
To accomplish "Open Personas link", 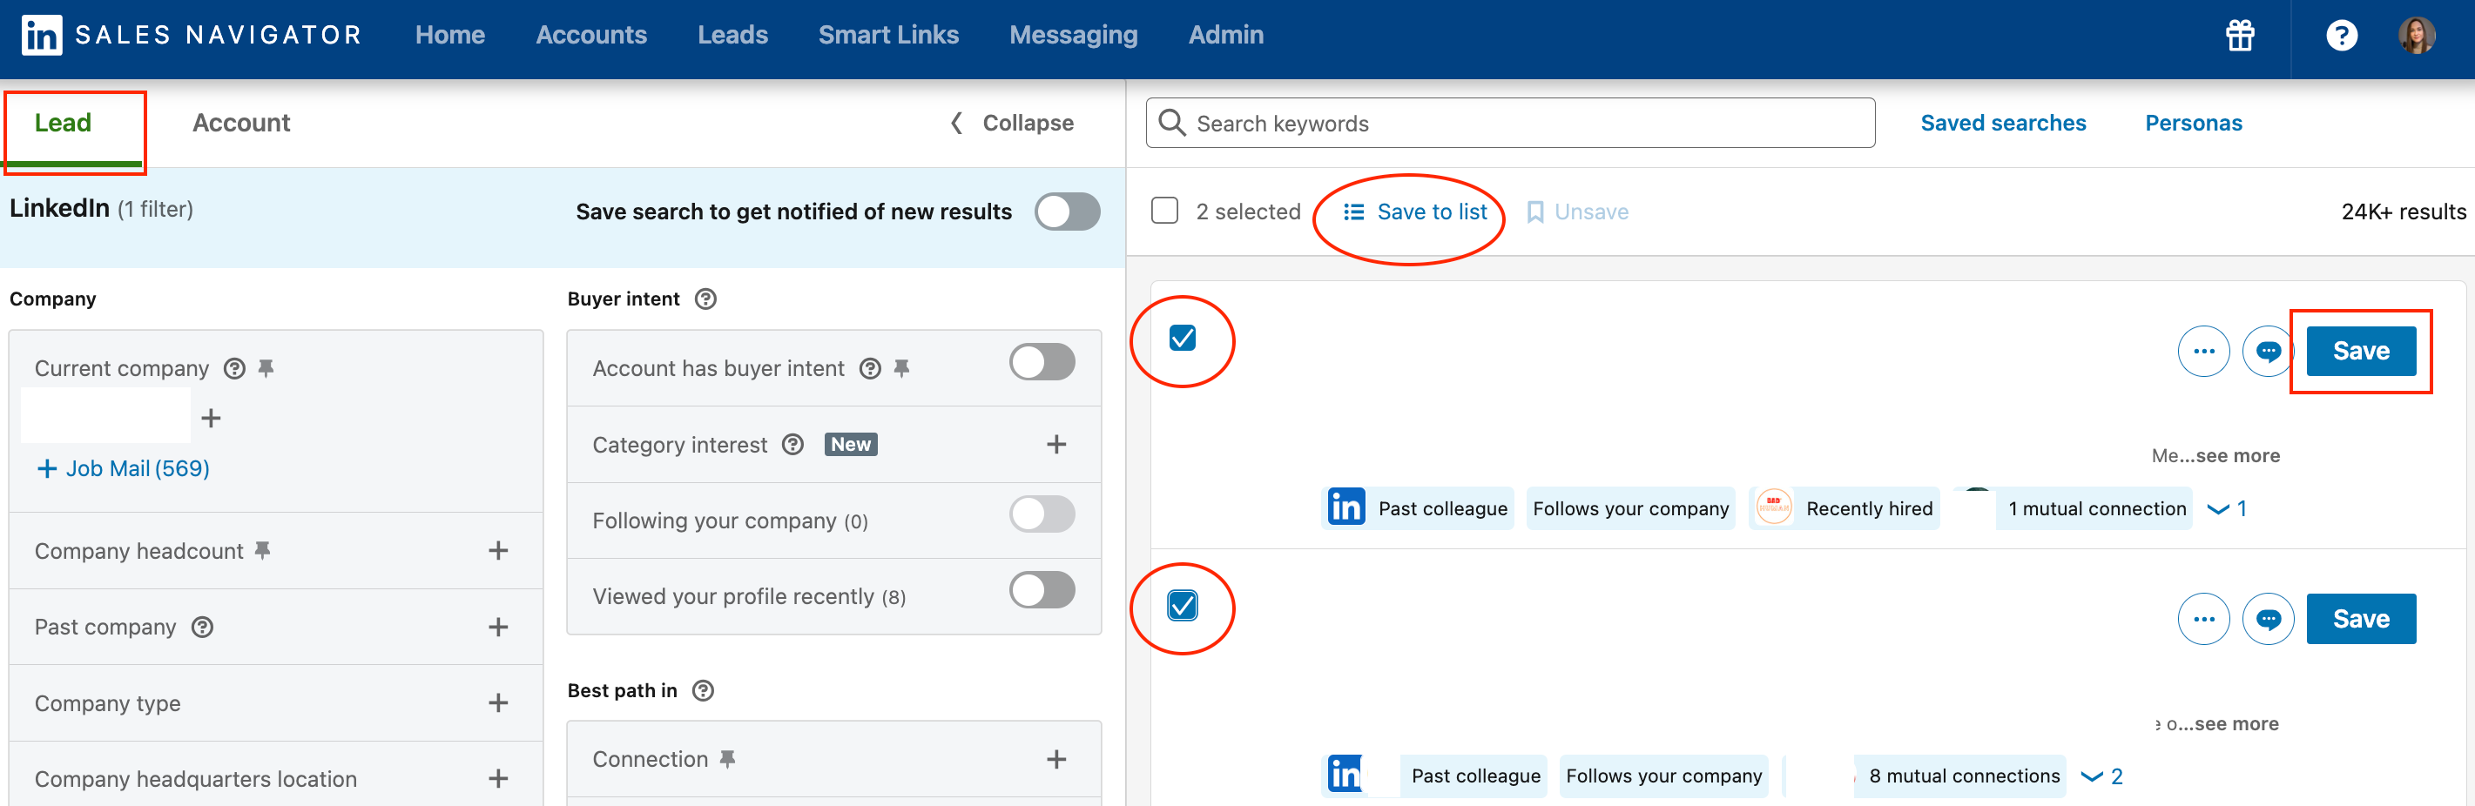I will tap(2193, 123).
